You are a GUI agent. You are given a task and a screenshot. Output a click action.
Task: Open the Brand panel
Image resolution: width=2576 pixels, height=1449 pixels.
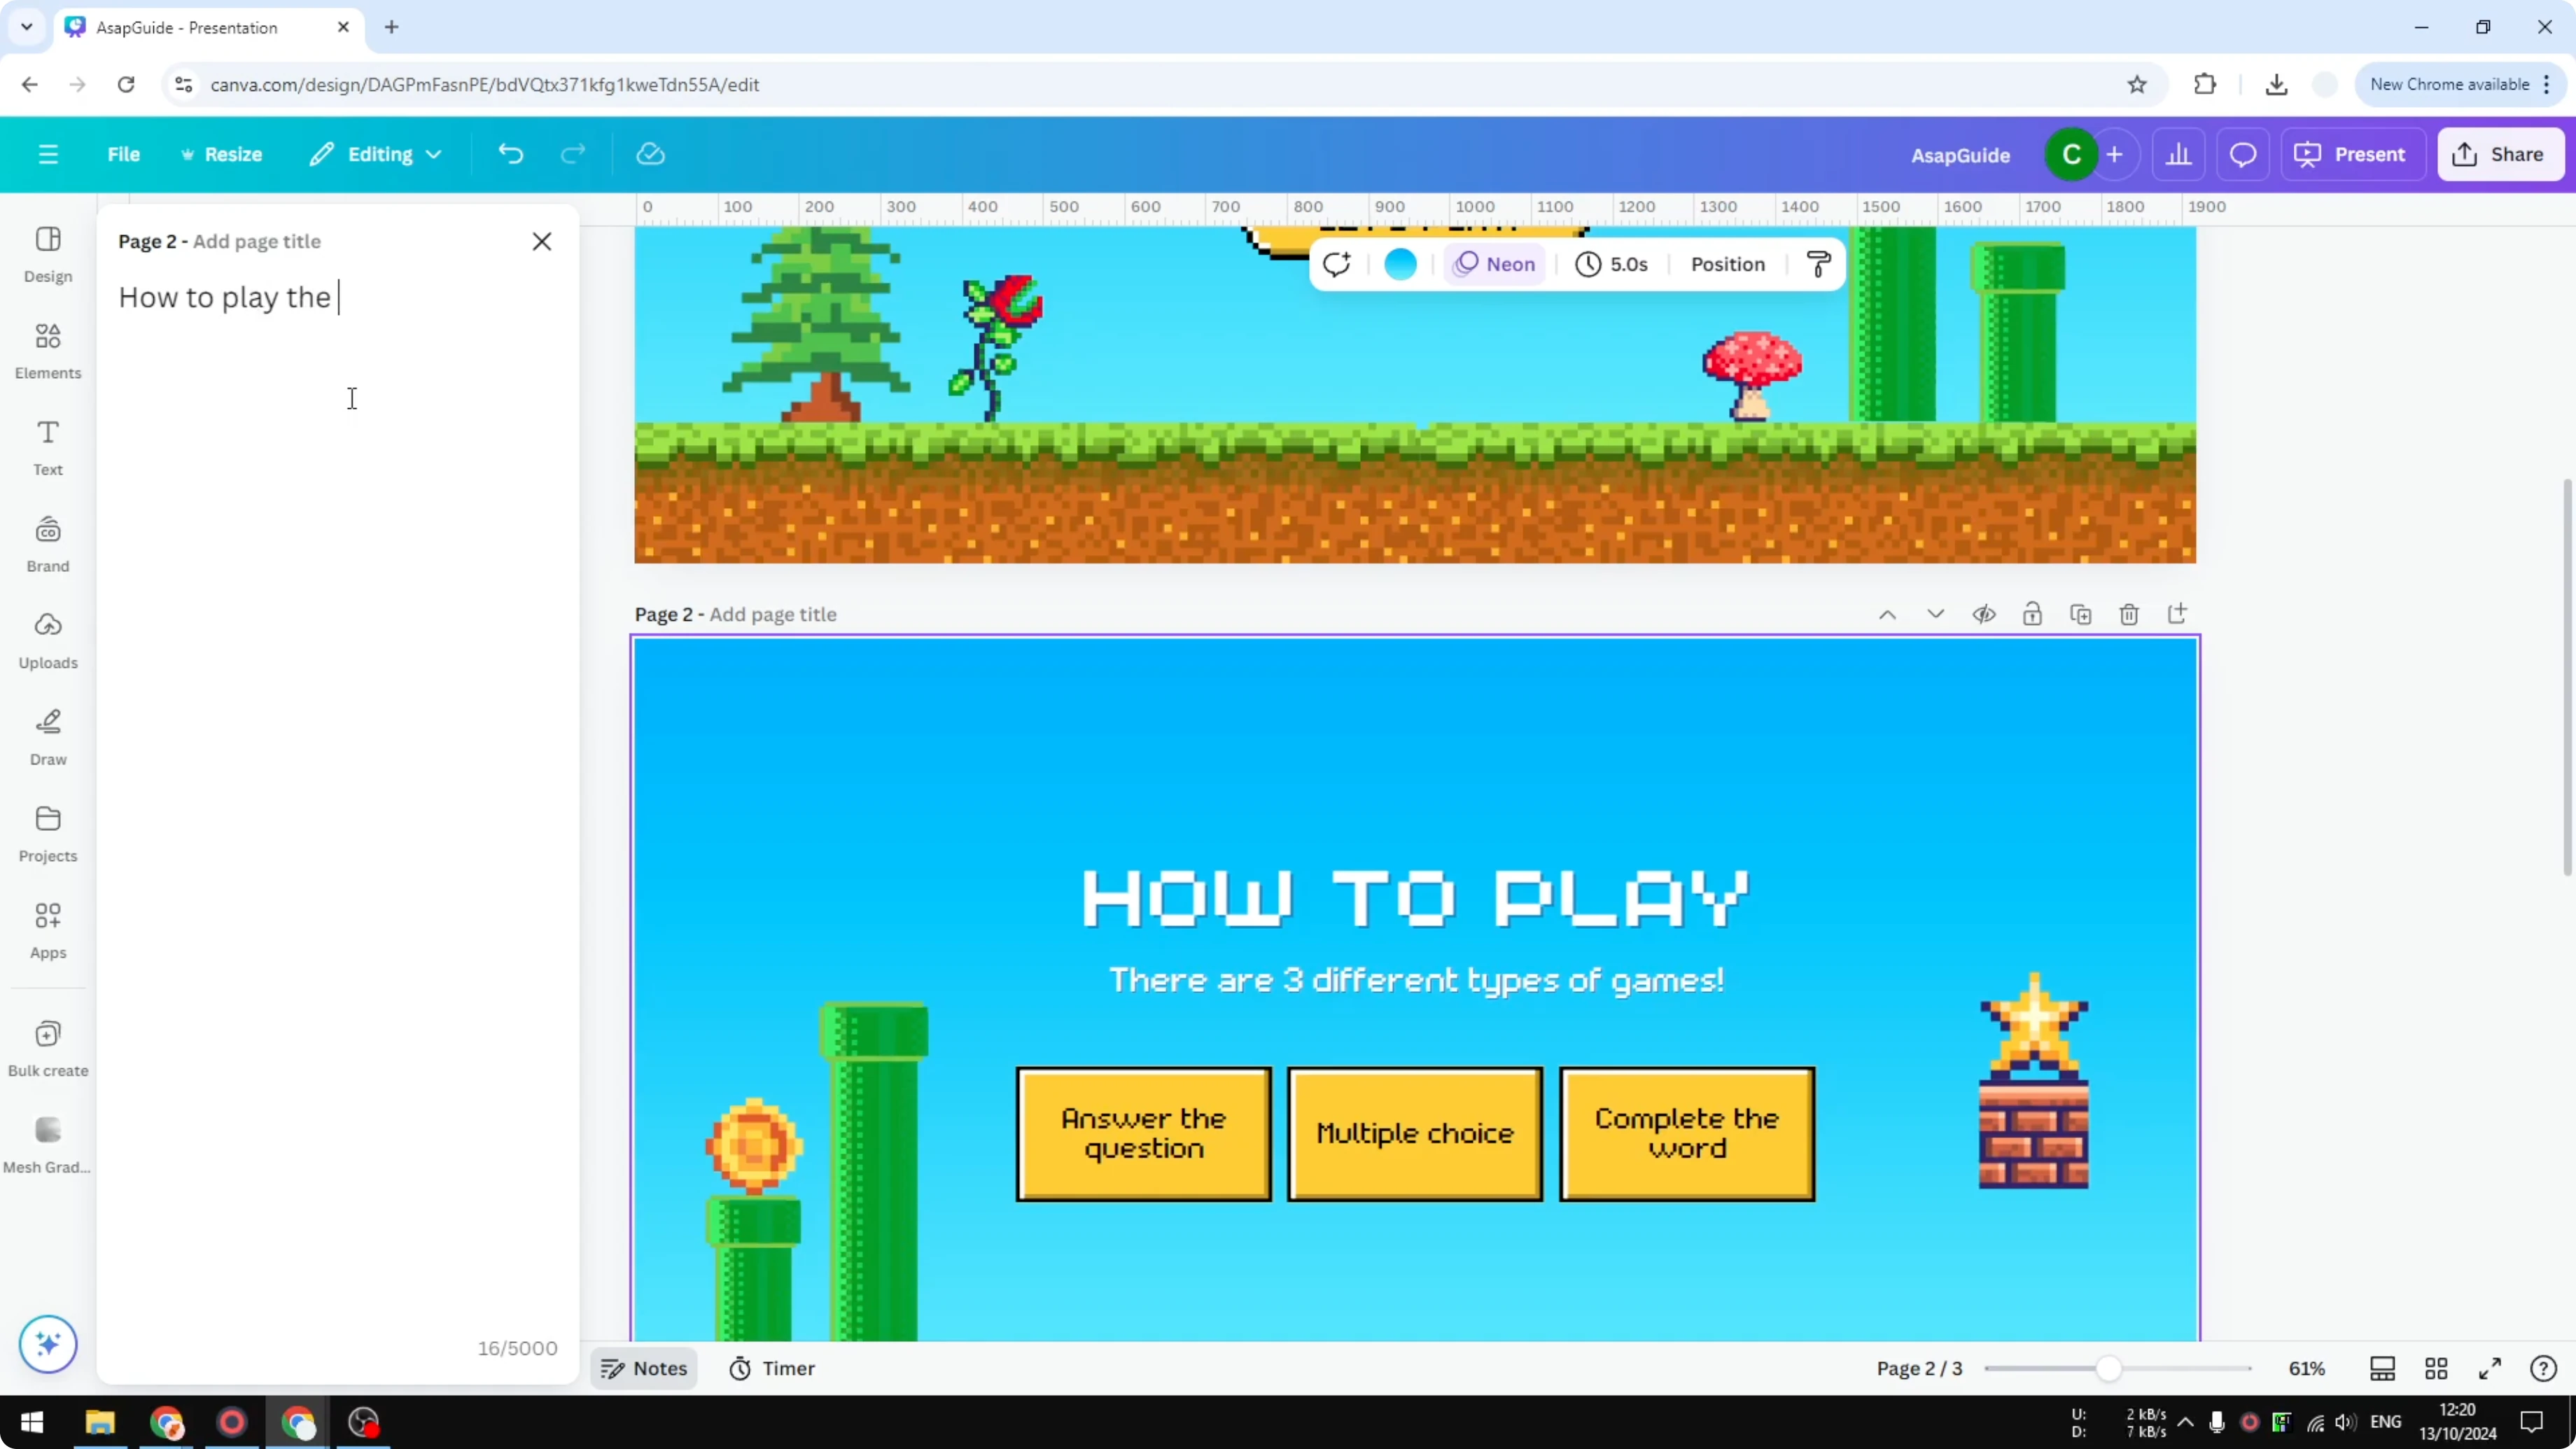tap(48, 544)
